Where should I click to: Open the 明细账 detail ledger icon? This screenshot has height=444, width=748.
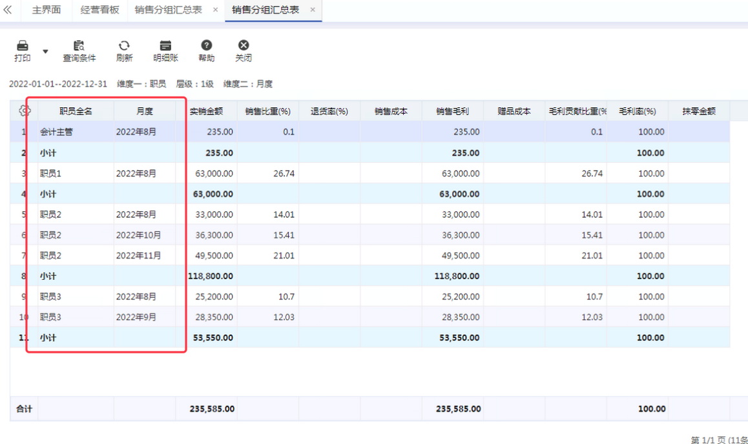click(x=165, y=46)
